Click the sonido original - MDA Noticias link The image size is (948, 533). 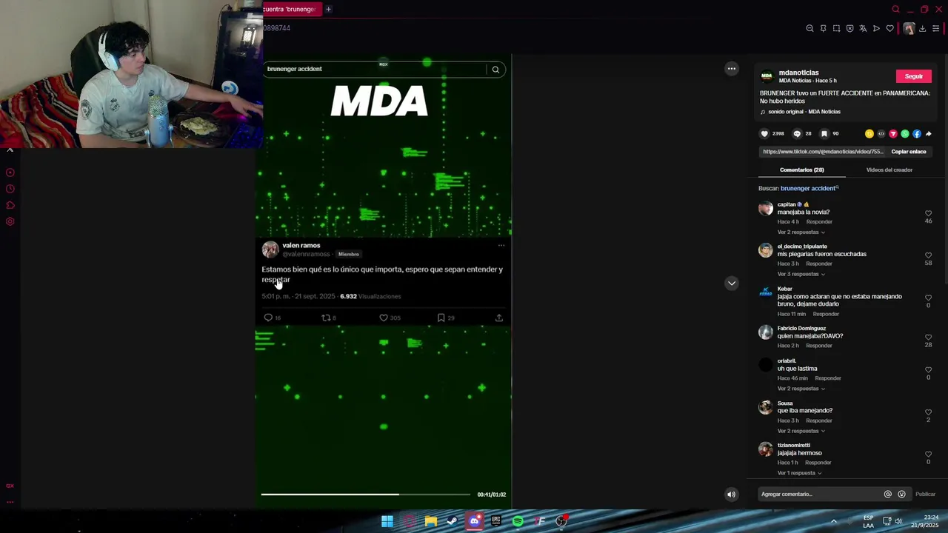pyautogui.click(x=804, y=112)
